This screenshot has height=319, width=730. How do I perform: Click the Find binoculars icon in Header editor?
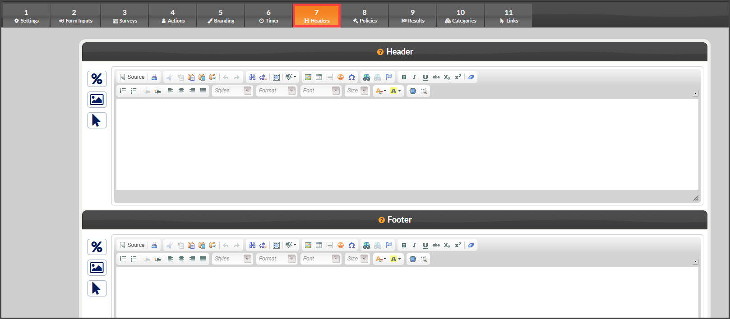coord(252,77)
